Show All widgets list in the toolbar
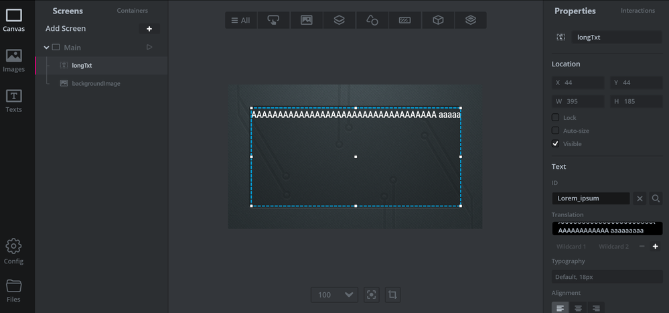 241,20
